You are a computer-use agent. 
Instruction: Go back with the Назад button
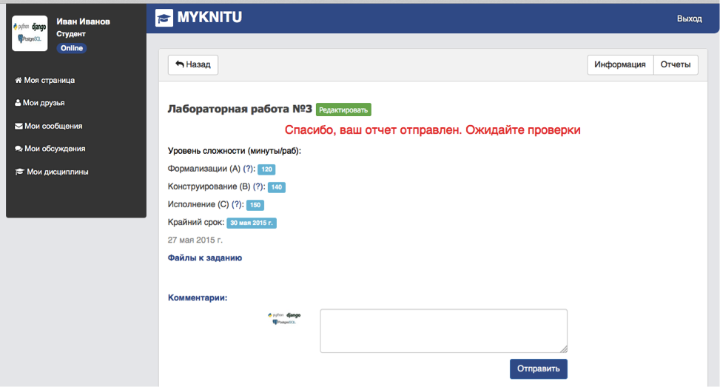point(193,64)
